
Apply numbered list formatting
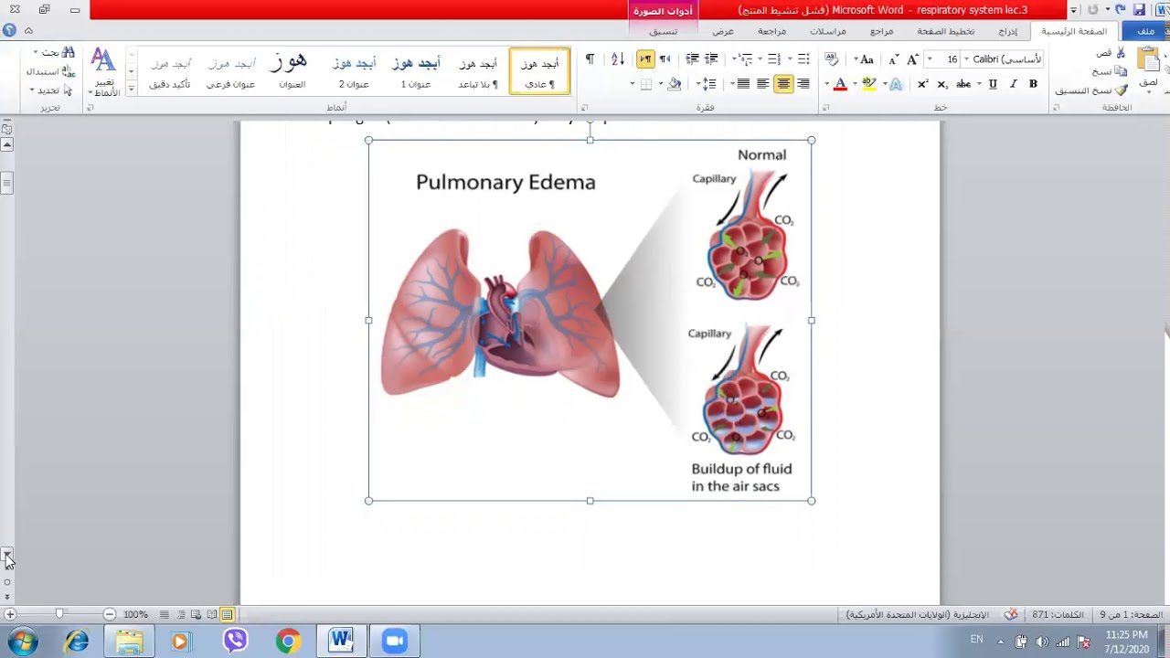point(774,59)
